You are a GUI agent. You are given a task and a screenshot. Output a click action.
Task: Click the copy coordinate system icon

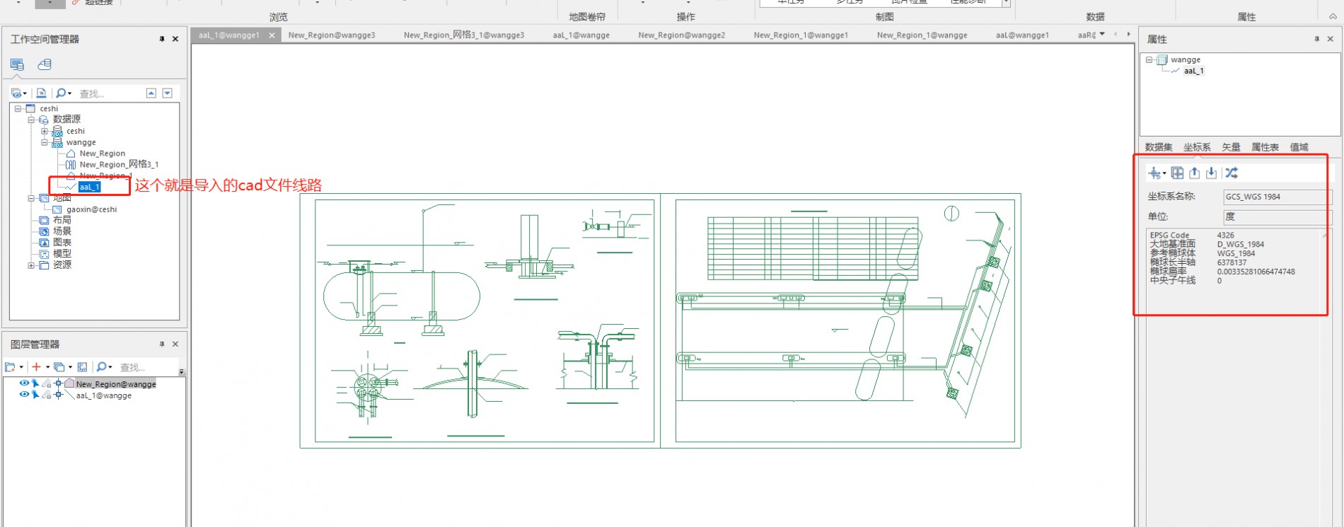pos(1177,173)
